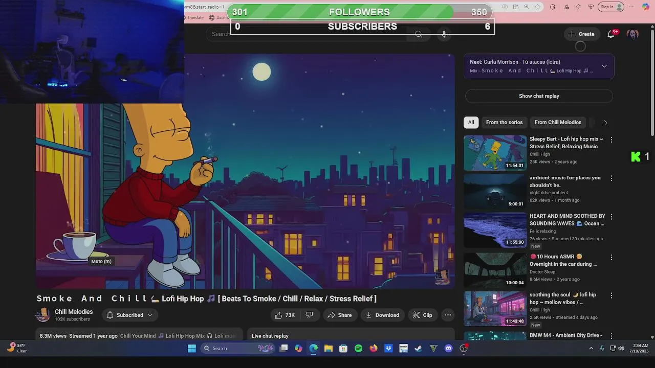The width and height of the screenshot is (655, 368).
Task: Show more filter chips arrow
Action: click(605, 123)
